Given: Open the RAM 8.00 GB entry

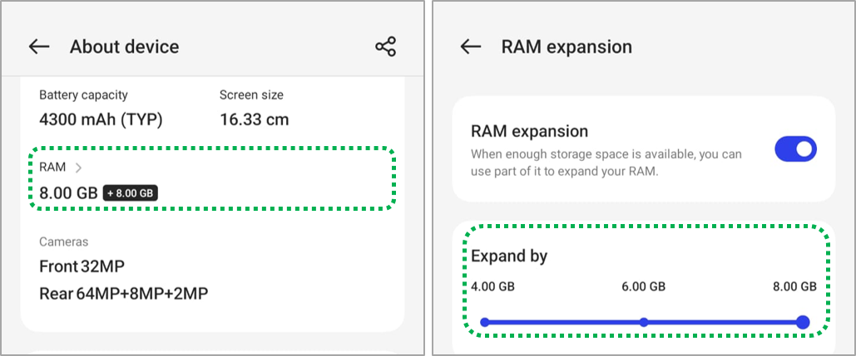Looking at the screenshot, I should click(x=68, y=193).
